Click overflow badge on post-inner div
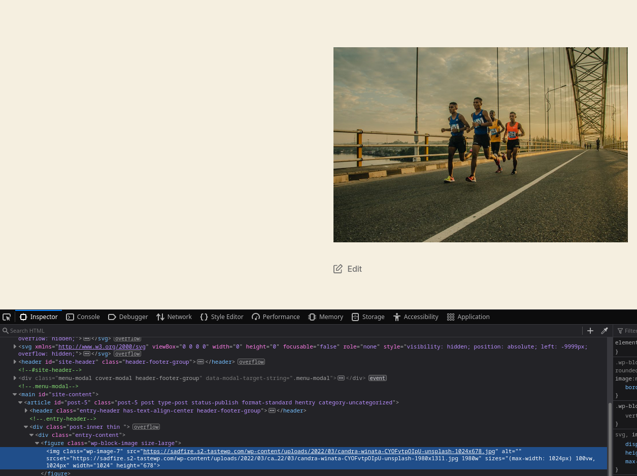 [146, 427]
